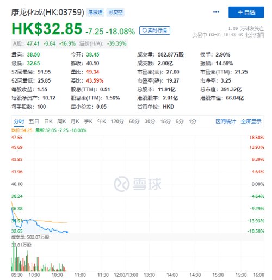Viewport: 272px width, 280px height.
Task: Click the 实时行情 real-time quote button
Action: point(154,30)
